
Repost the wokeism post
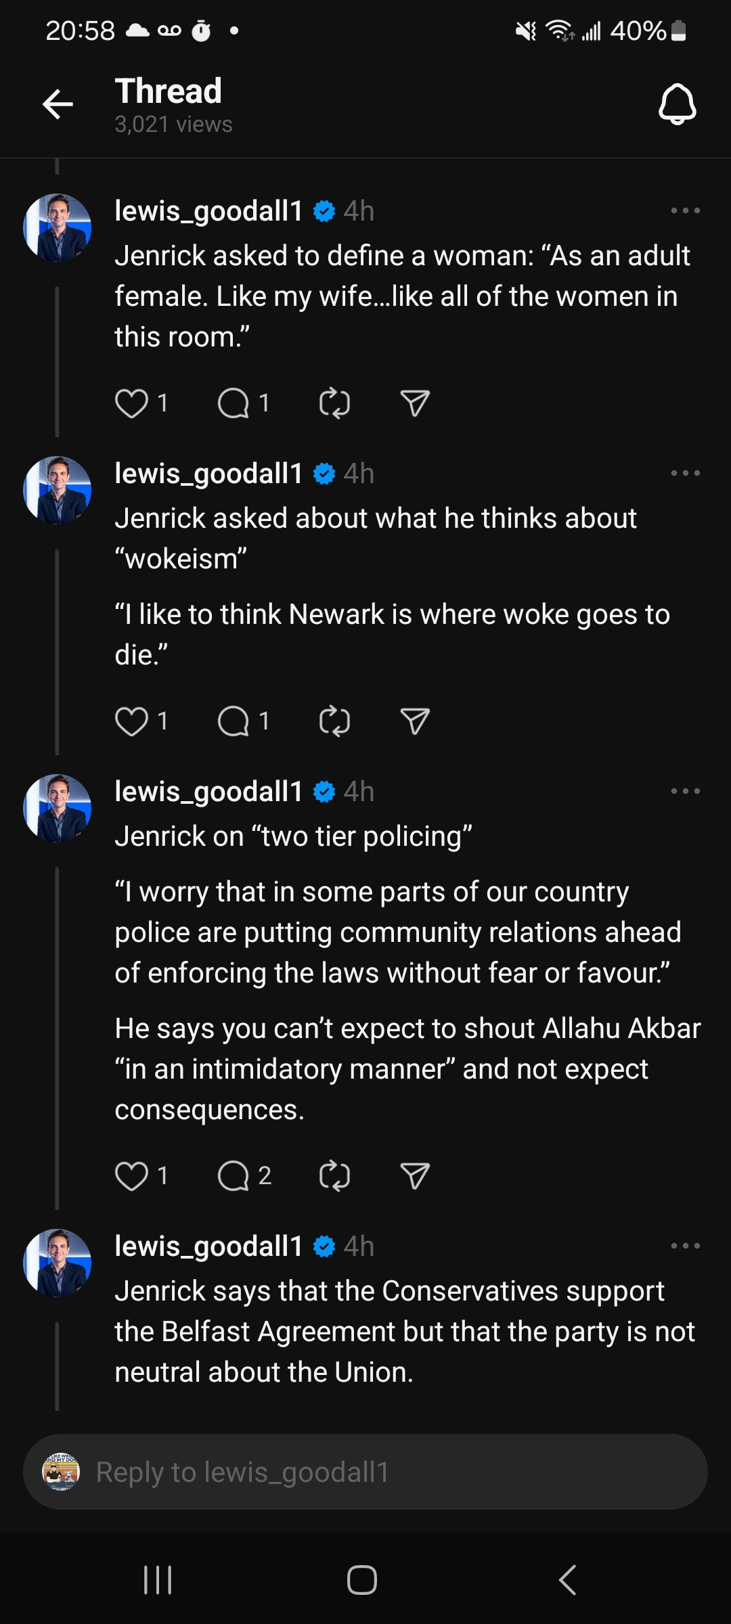[x=334, y=721]
